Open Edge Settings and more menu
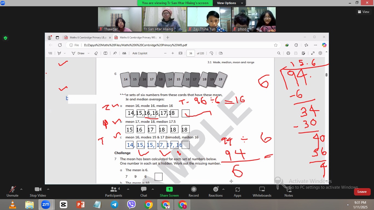The height and width of the screenshot is (210, 374). point(315,45)
